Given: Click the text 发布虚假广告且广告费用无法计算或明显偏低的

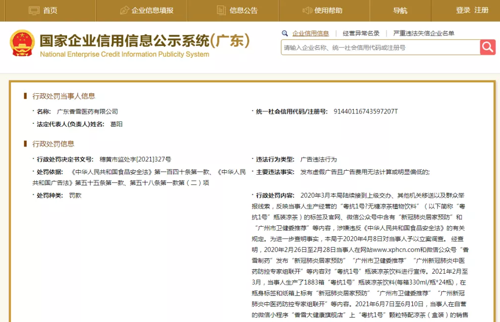Looking at the screenshot, I should click(x=364, y=172).
